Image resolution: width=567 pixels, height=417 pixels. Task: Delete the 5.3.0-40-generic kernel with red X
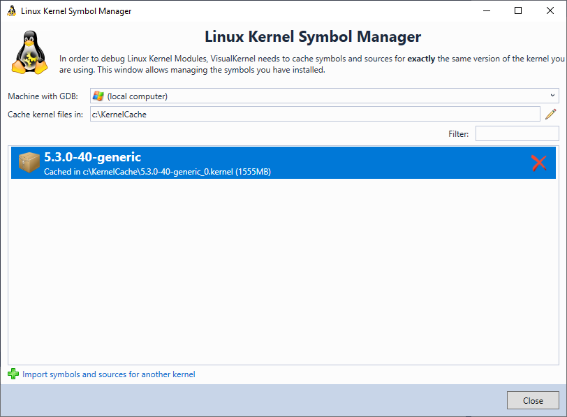539,163
